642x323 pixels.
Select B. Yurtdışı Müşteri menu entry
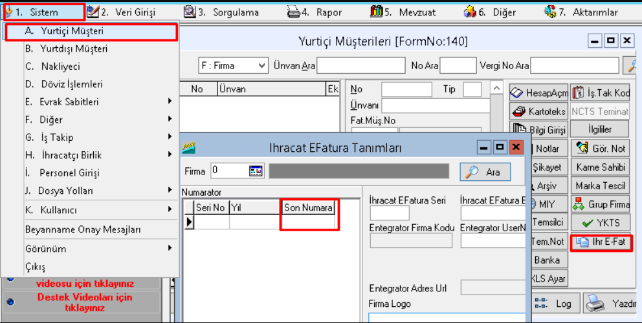click(90, 49)
